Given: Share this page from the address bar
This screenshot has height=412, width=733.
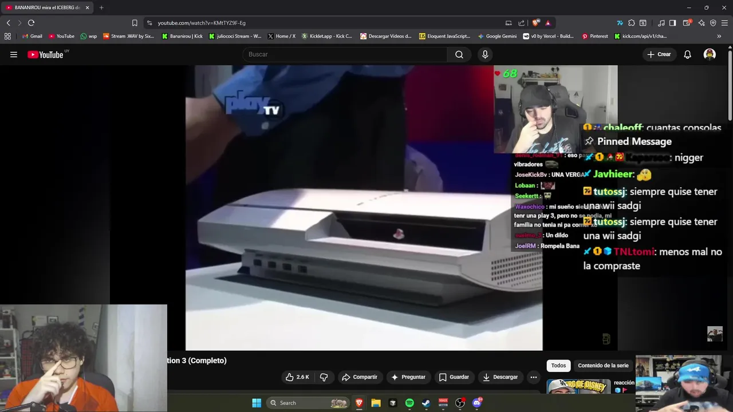Looking at the screenshot, I should [521, 23].
